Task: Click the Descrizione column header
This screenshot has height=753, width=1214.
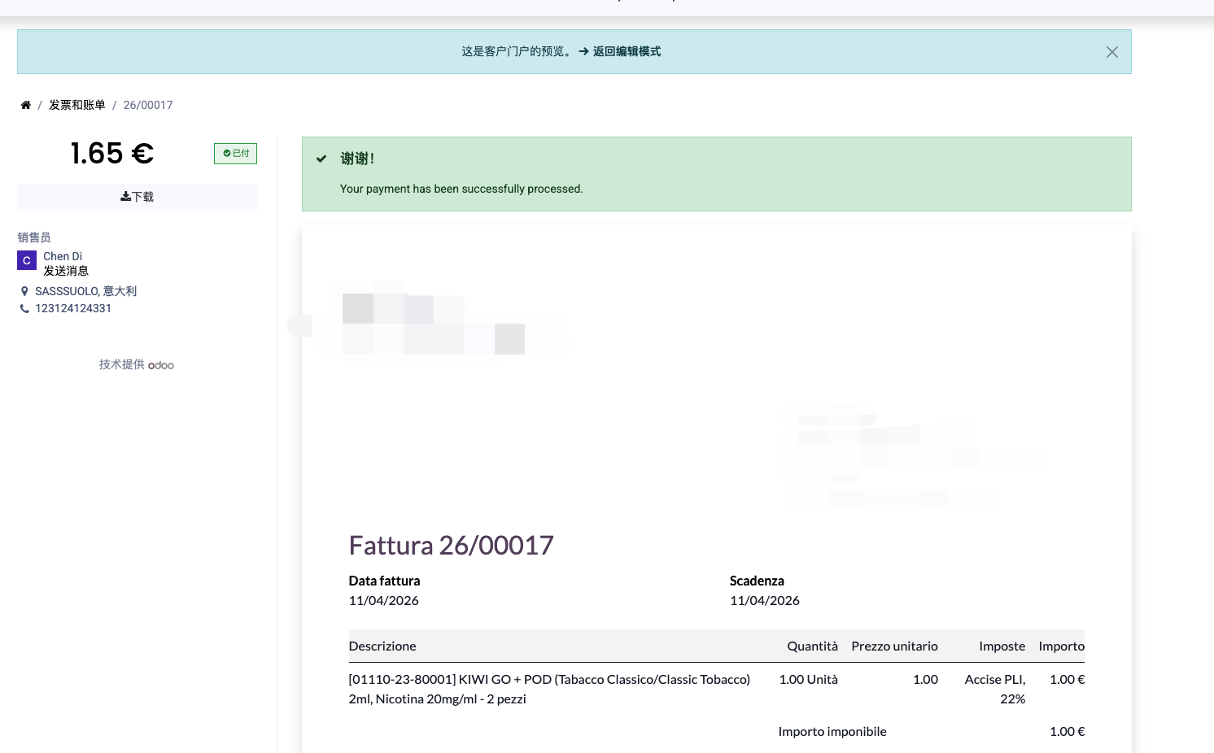Action: coord(382,646)
